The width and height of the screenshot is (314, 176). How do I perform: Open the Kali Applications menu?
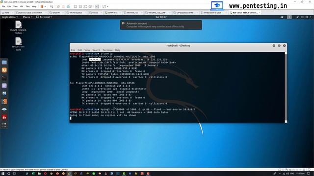[x=10, y=17]
